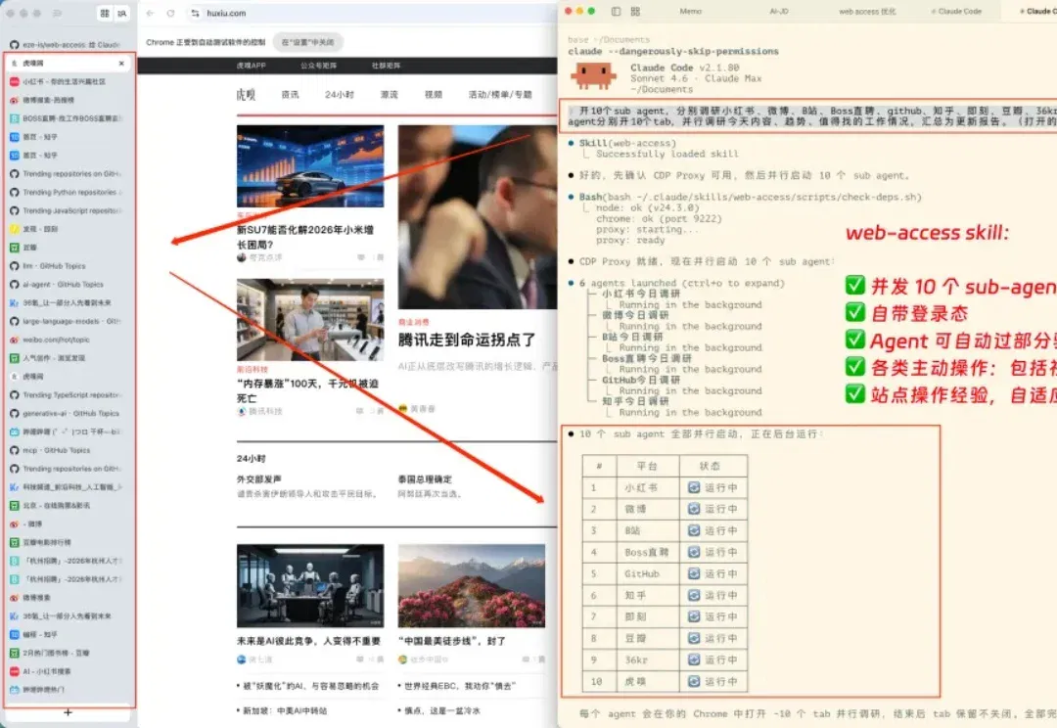Reload the huxiu.com page
The height and width of the screenshot is (728, 1057).
(170, 13)
